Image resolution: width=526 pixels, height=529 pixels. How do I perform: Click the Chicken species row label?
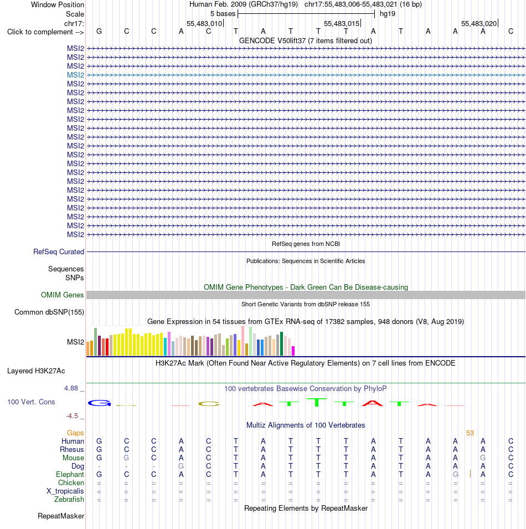(71, 483)
